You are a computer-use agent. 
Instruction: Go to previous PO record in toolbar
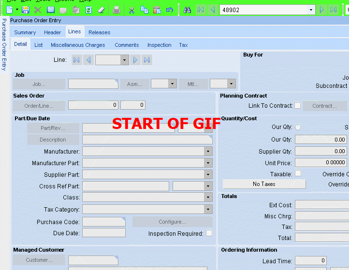[x=213, y=10]
